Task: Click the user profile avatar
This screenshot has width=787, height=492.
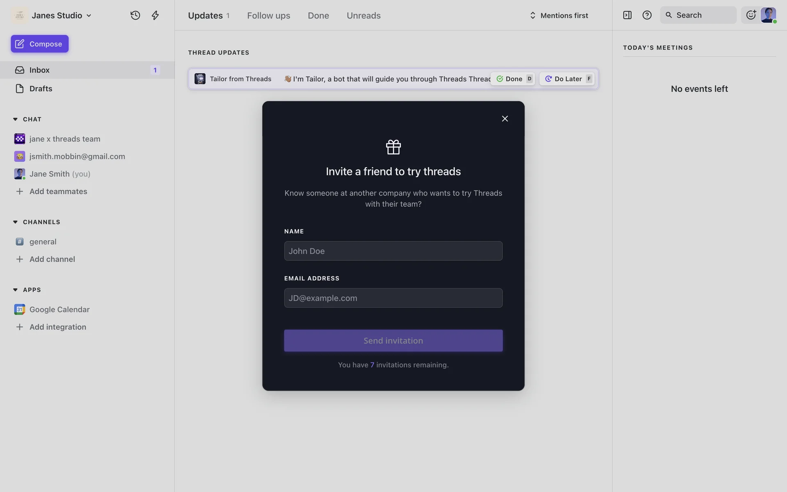Action: point(768,15)
